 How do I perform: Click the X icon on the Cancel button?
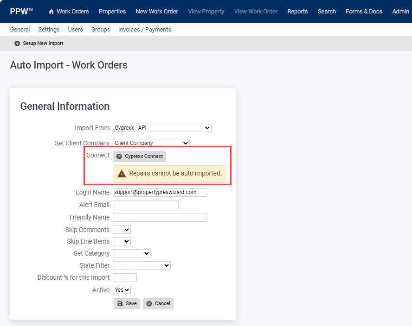click(148, 303)
